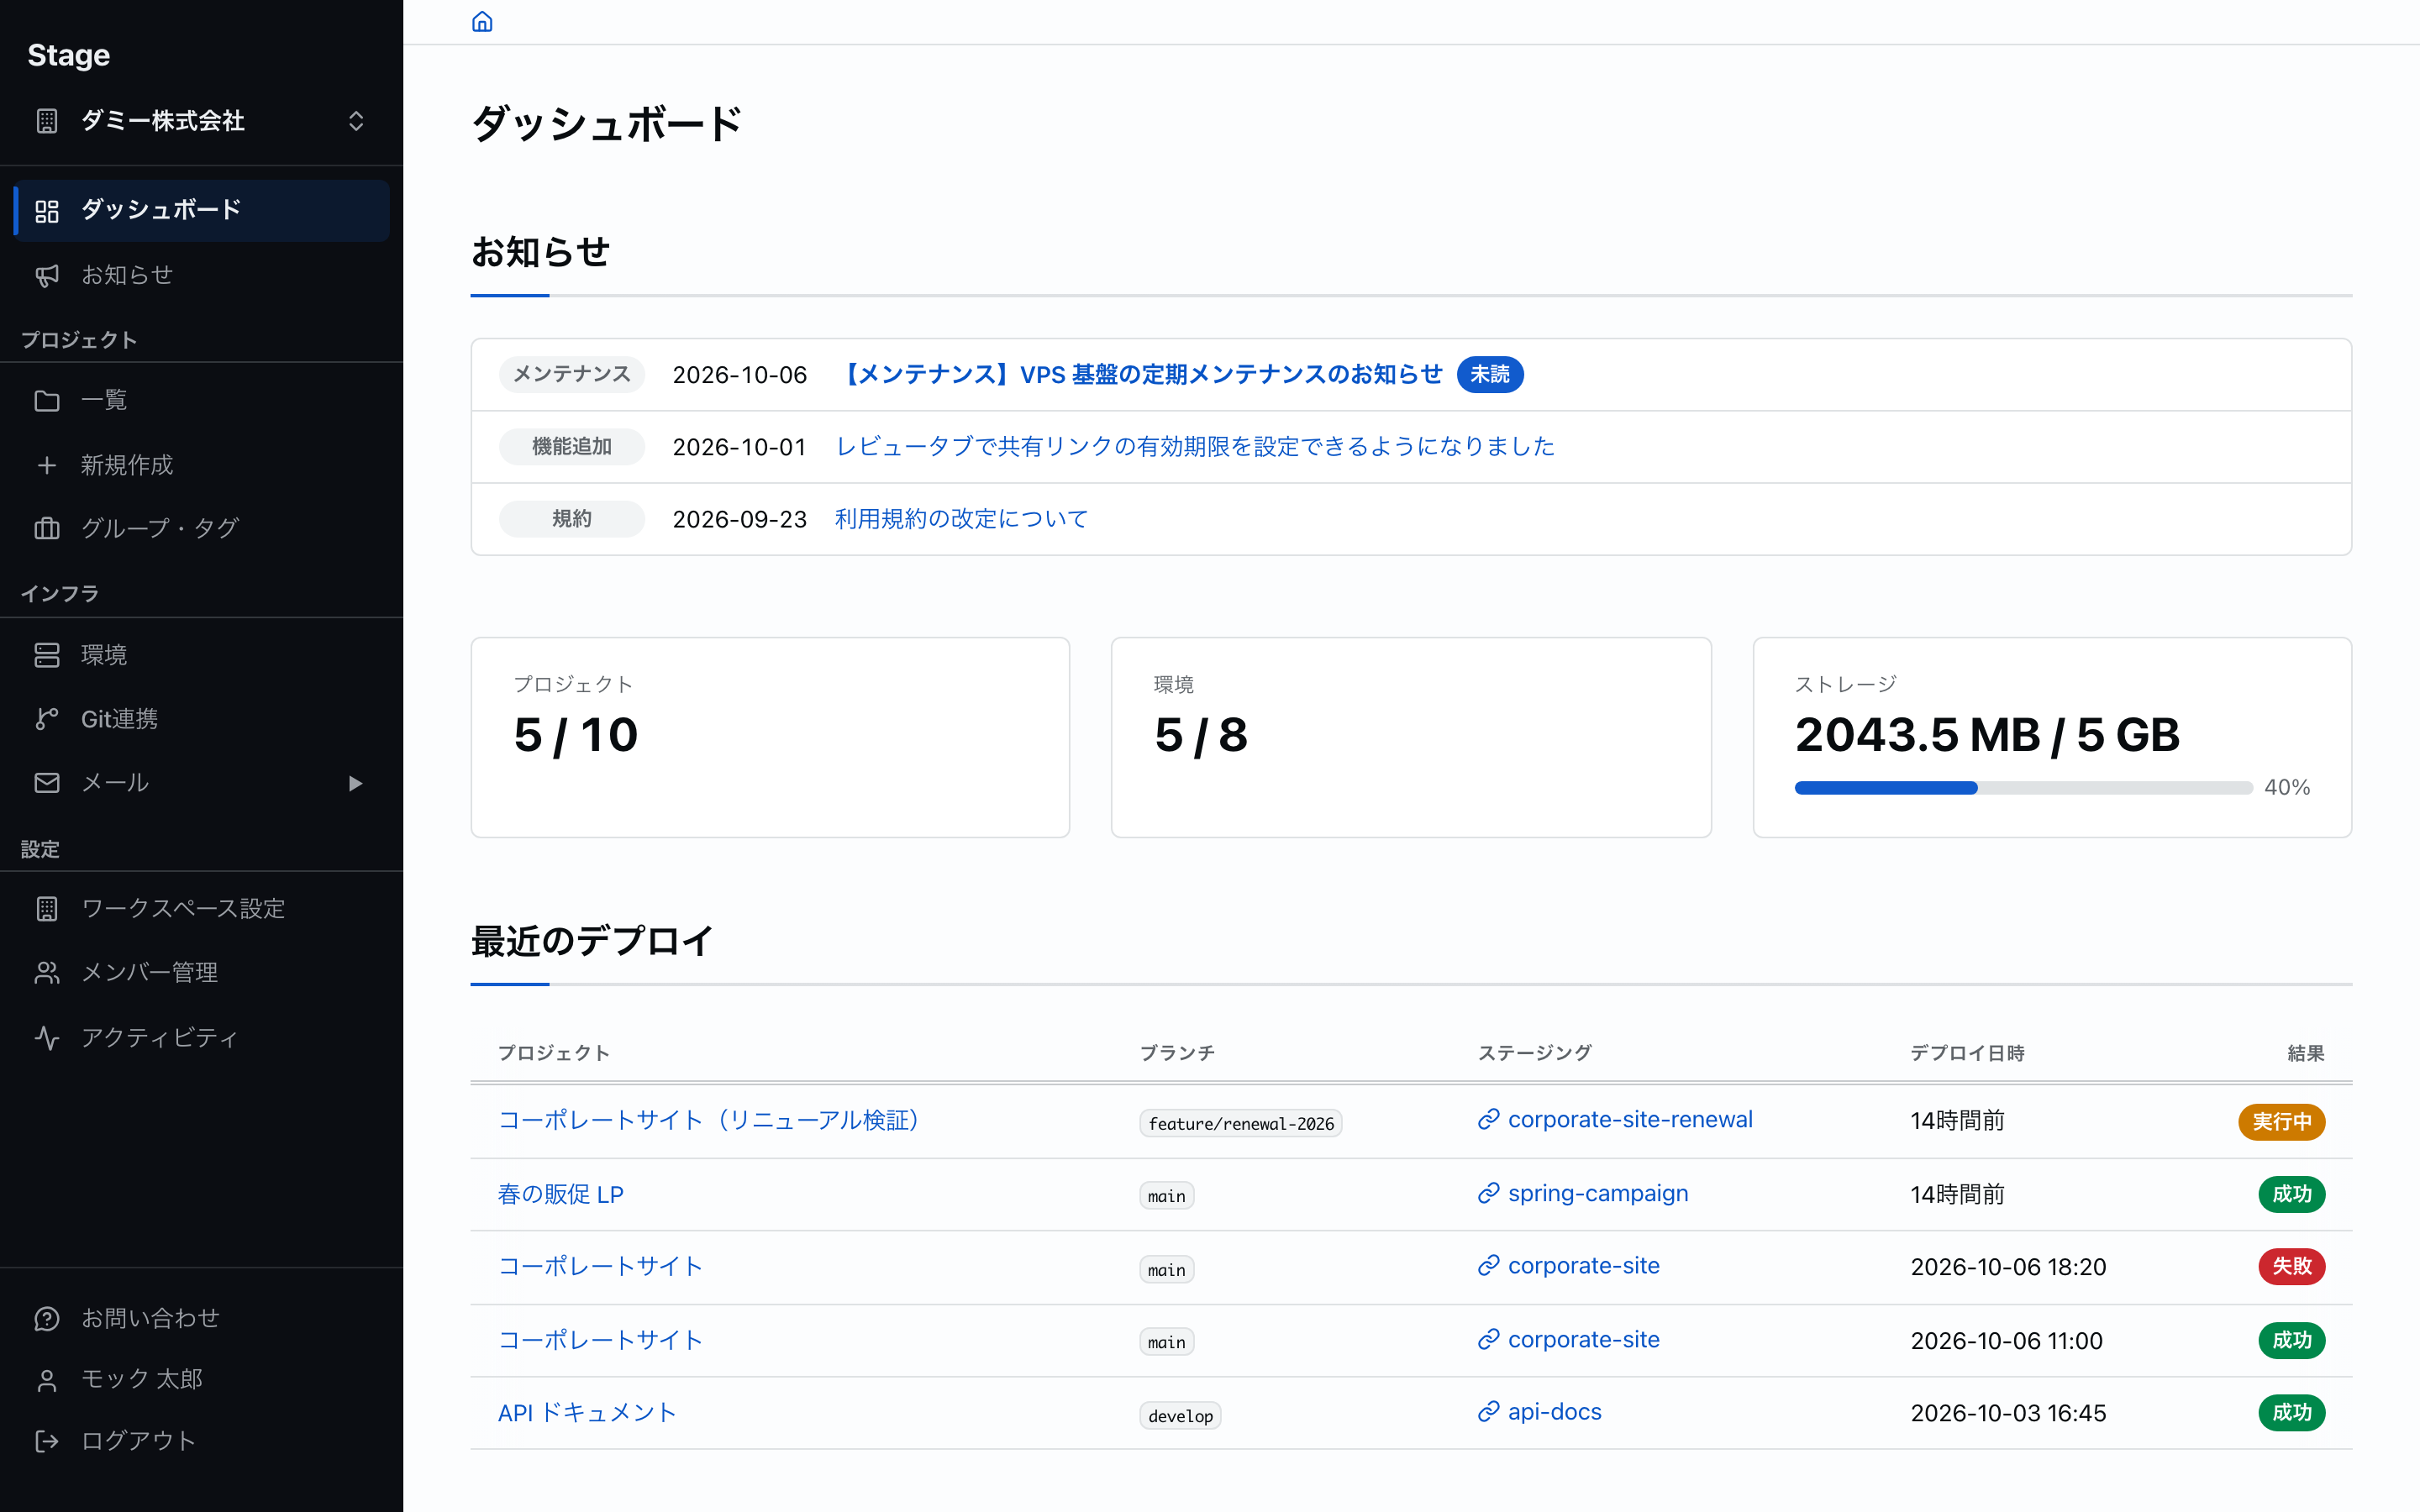Open ダッシュボード in the sidebar
Viewport: 2420px width, 1512px height.
201,211
